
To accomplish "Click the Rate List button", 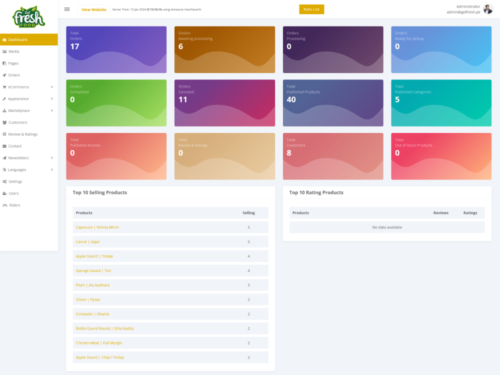I will [311, 9].
